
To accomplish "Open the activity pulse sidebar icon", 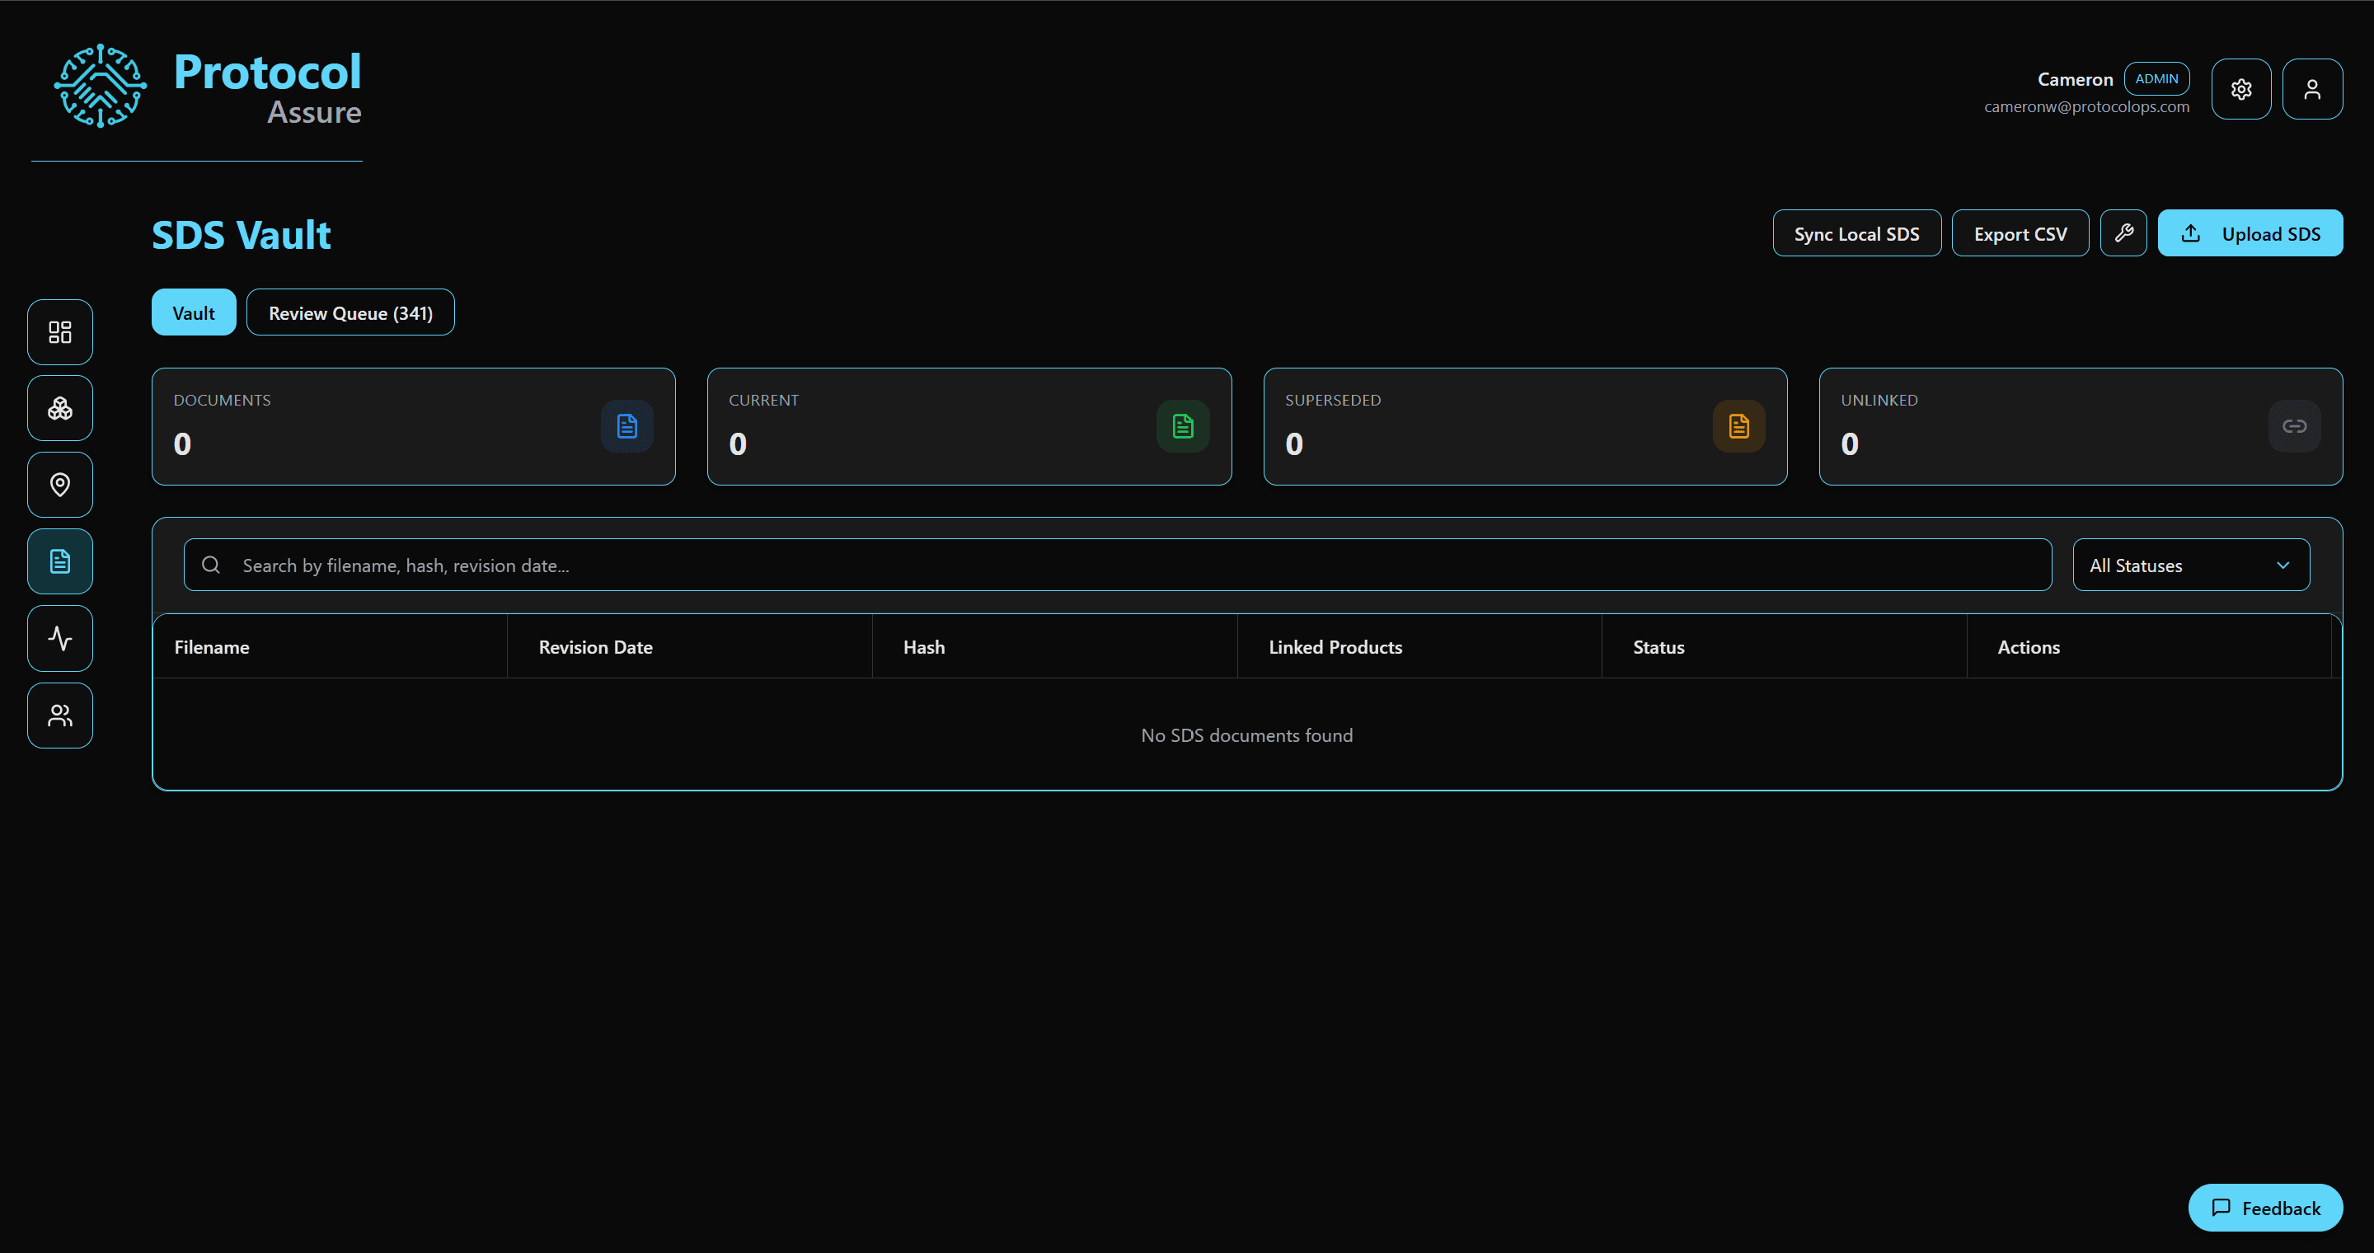I will coord(60,639).
